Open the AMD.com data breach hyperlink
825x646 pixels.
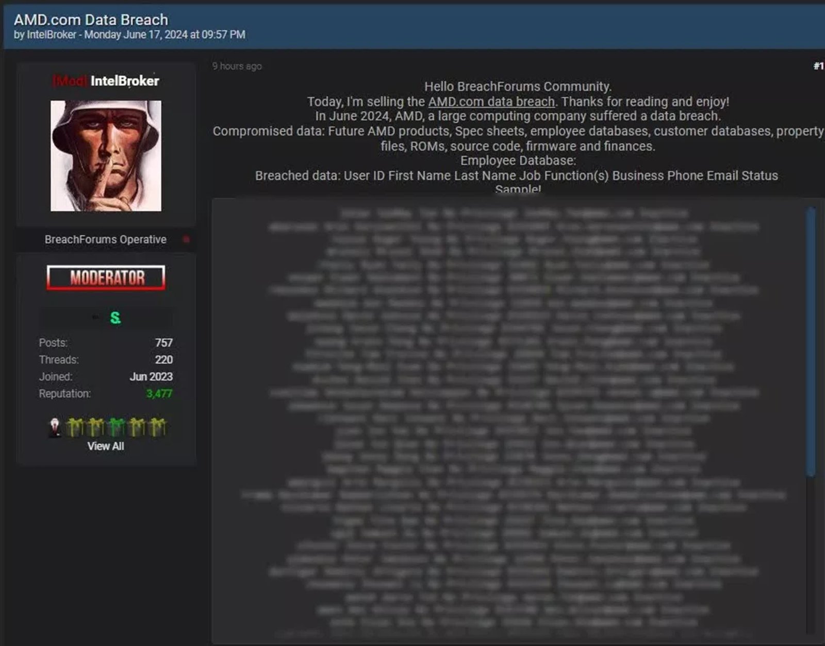[x=491, y=102]
